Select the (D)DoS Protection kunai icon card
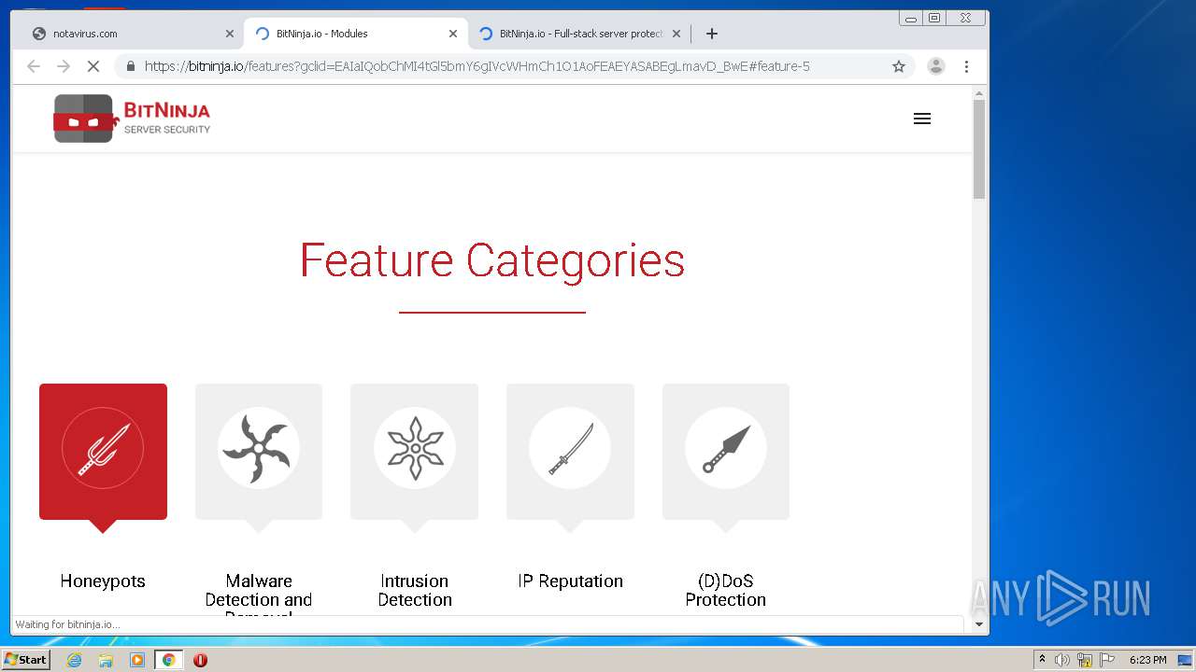1196x672 pixels. (x=726, y=452)
